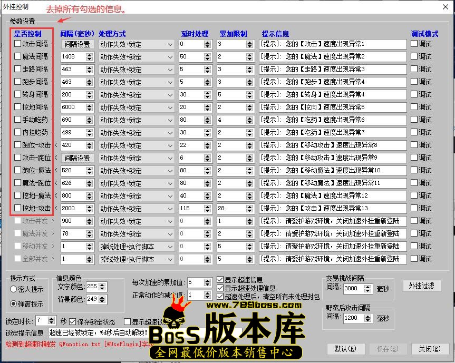Click the 提示信息 field in 魔法间隔 row
455x363 pixels.
coord(332,57)
